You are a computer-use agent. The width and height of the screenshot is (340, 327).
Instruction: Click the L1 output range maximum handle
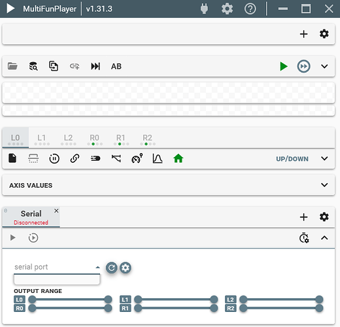214,300
